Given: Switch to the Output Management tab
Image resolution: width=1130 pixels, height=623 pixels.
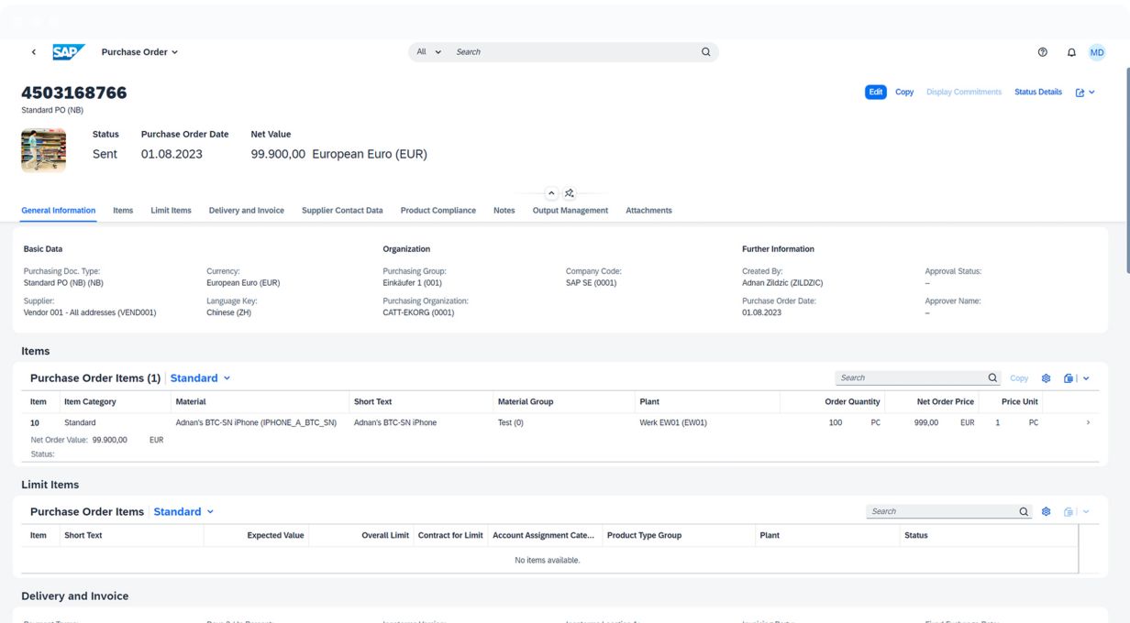Looking at the screenshot, I should (x=570, y=211).
